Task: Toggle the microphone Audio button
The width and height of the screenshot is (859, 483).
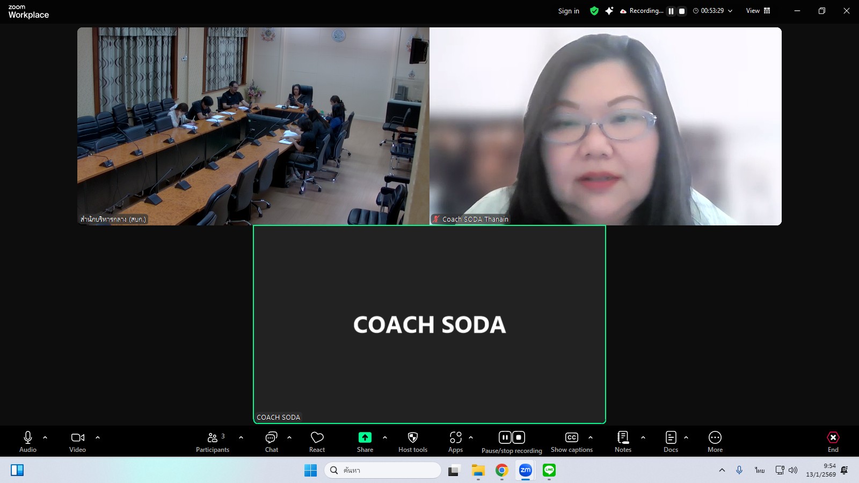Action: point(28,442)
